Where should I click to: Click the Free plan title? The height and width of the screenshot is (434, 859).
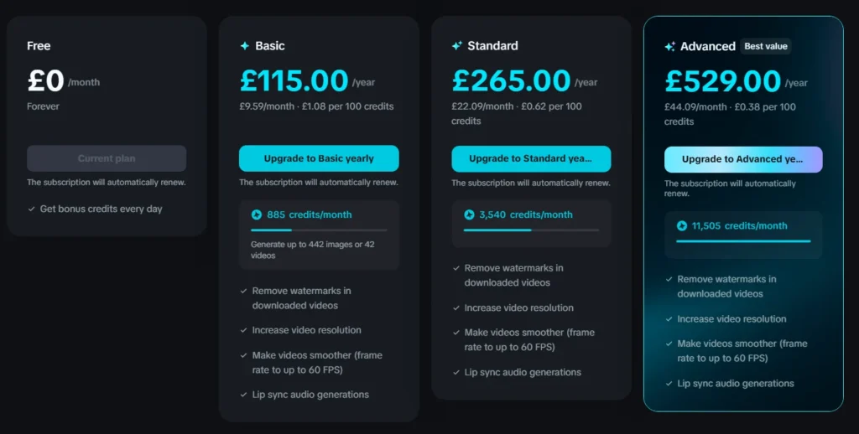tap(39, 46)
